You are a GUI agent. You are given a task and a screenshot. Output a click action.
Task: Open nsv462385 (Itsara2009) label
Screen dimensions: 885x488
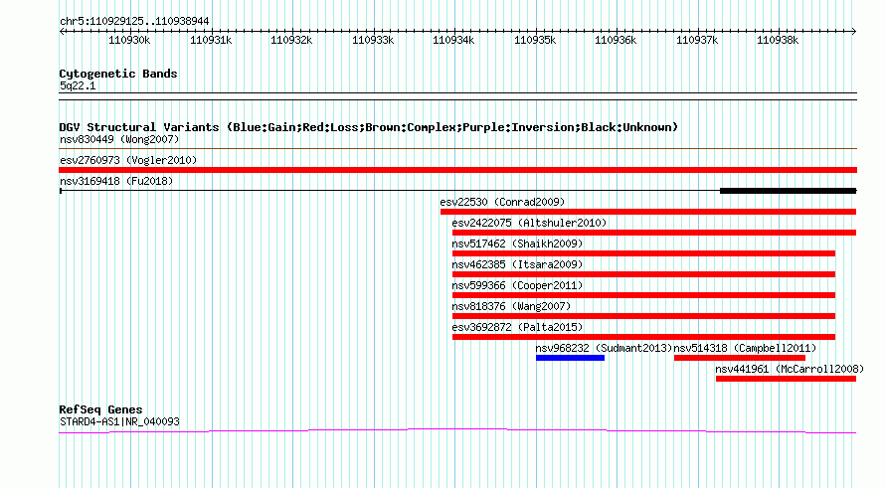(517, 264)
